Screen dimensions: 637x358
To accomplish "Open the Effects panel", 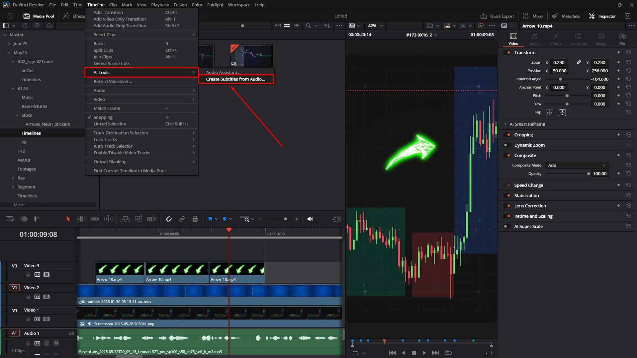I will [x=74, y=16].
